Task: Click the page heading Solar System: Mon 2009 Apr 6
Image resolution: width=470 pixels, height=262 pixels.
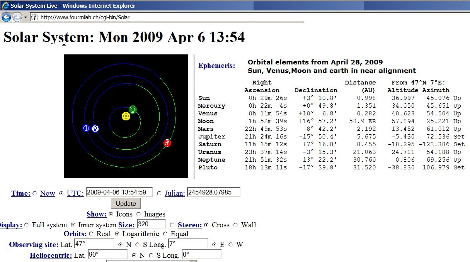Action: click(x=124, y=37)
